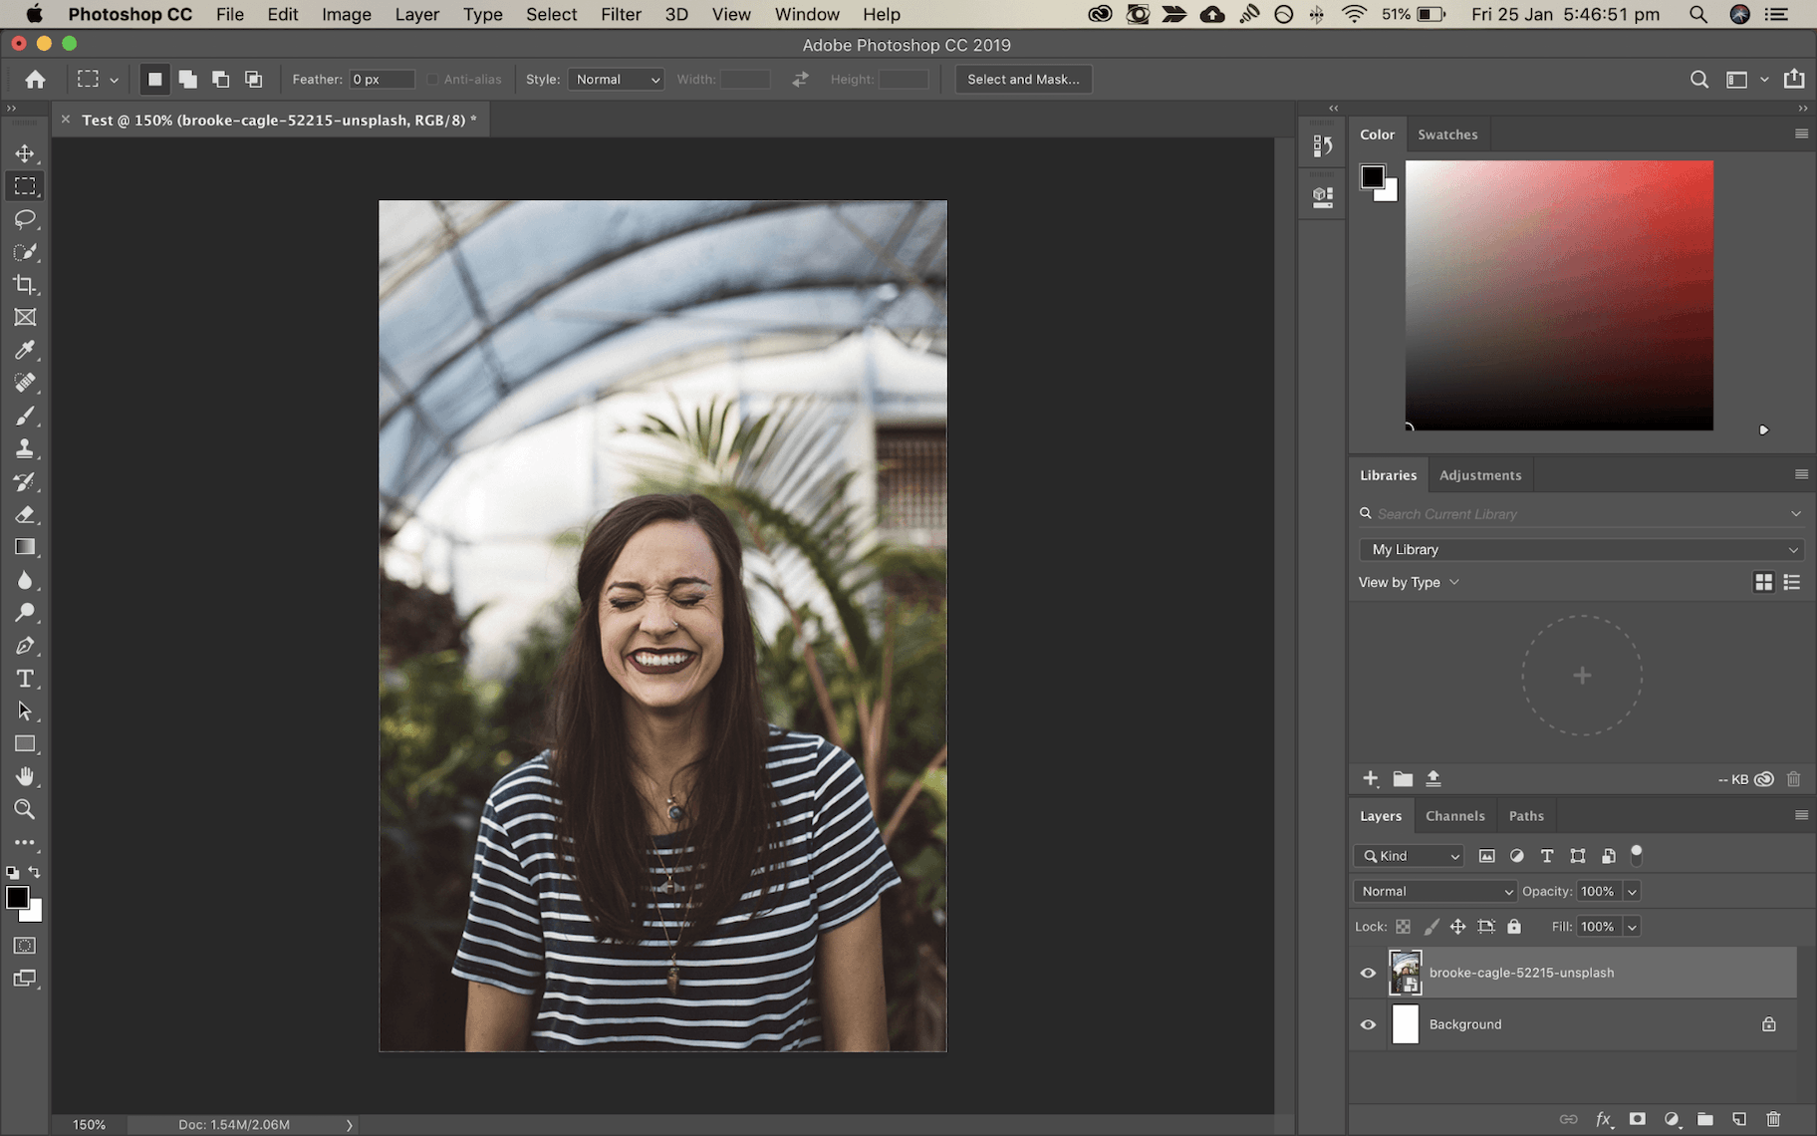Viewport: 1817px width, 1136px height.
Task: Switch to the Channels tab
Action: pyautogui.click(x=1454, y=816)
